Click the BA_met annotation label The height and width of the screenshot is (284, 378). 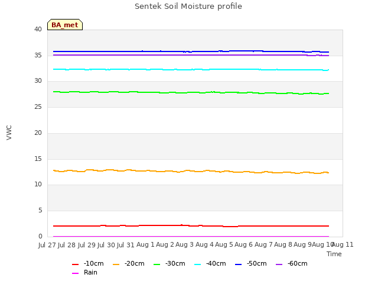point(65,25)
